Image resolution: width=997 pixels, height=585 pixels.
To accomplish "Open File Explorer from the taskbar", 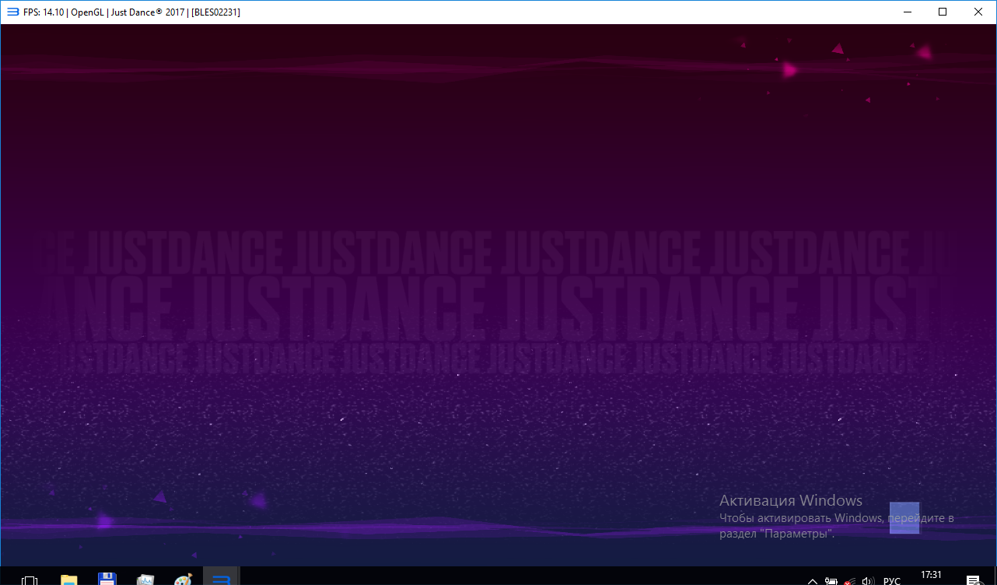I will [69, 580].
